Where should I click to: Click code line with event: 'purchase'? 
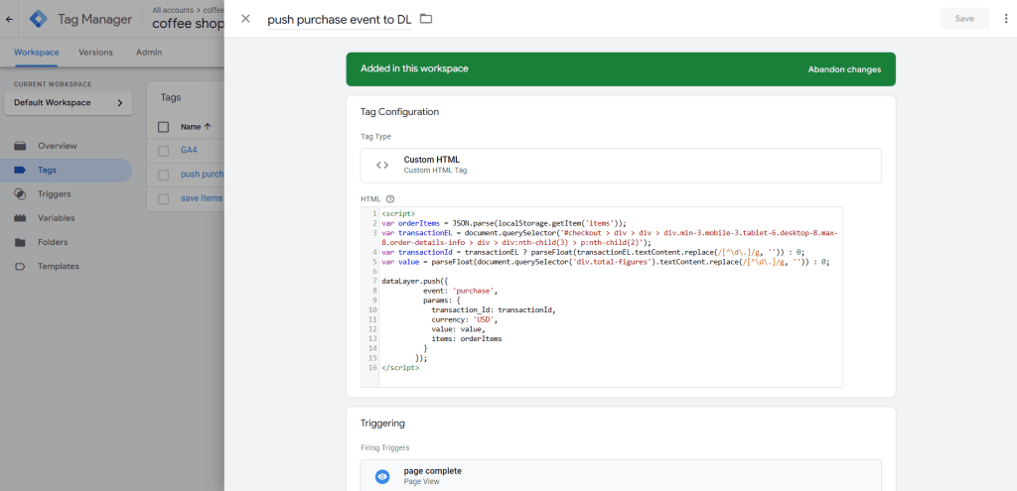pyautogui.click(x=460, y=291)
